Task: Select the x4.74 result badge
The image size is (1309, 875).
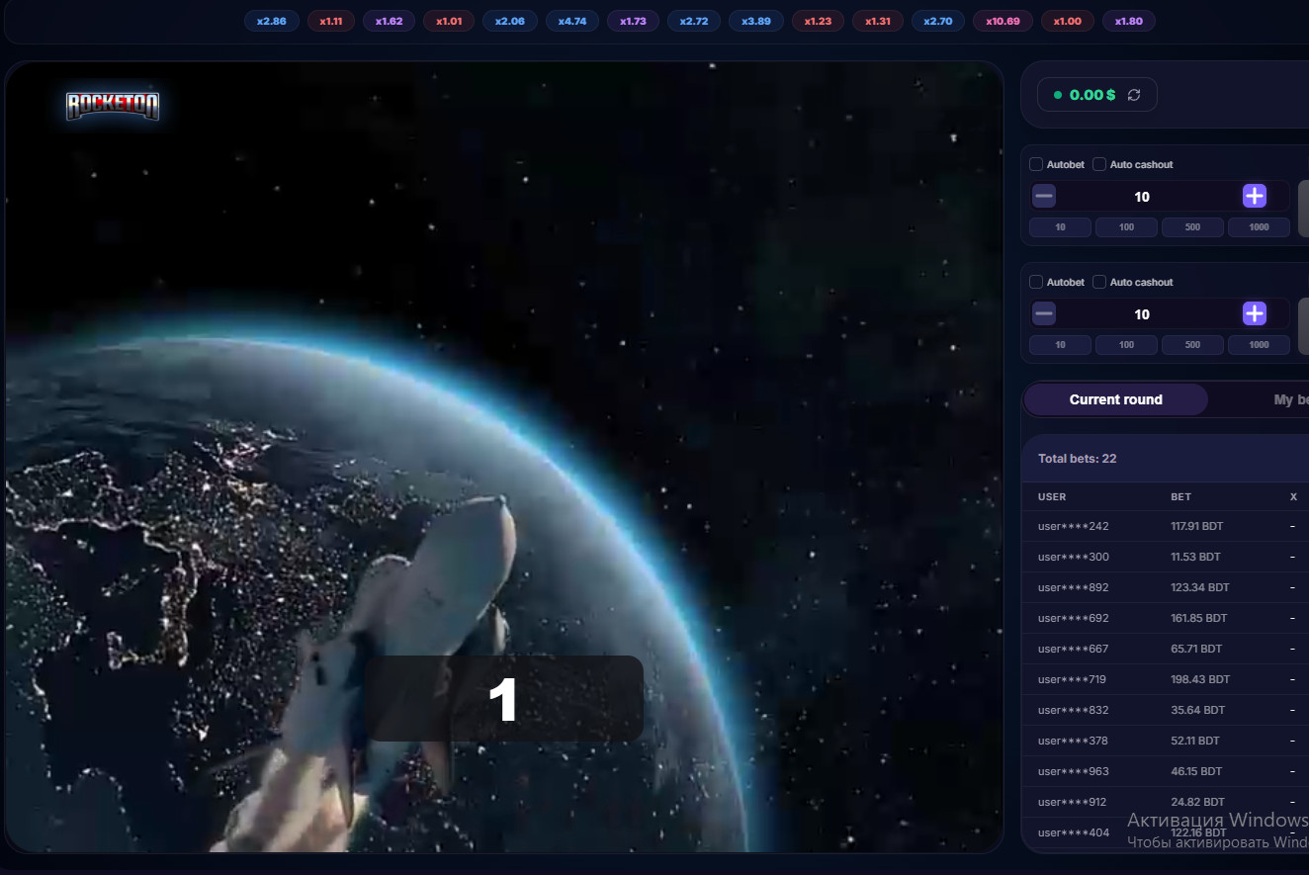Action: 572,21
